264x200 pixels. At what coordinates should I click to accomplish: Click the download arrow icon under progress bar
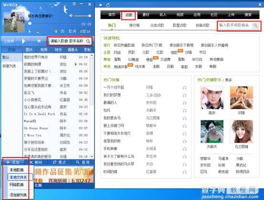click(30, 31)
